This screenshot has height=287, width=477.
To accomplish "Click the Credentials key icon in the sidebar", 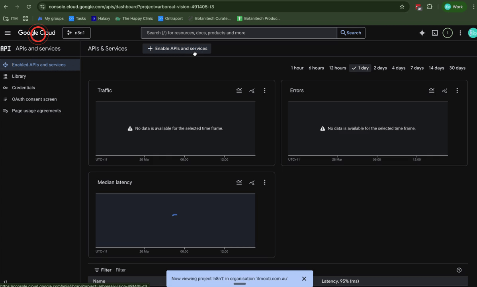I will click(4, 87).
